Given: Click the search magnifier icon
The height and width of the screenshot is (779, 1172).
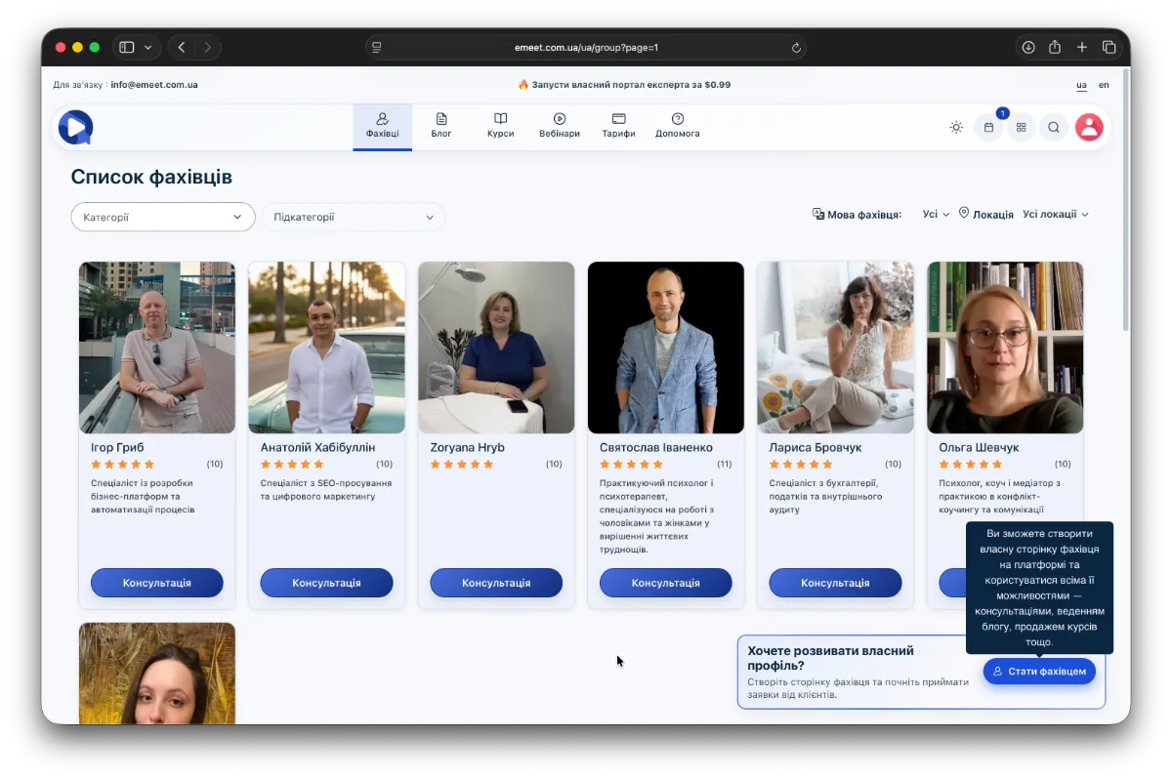Looking at the screenshot, I should click(x=1054, y=127).
